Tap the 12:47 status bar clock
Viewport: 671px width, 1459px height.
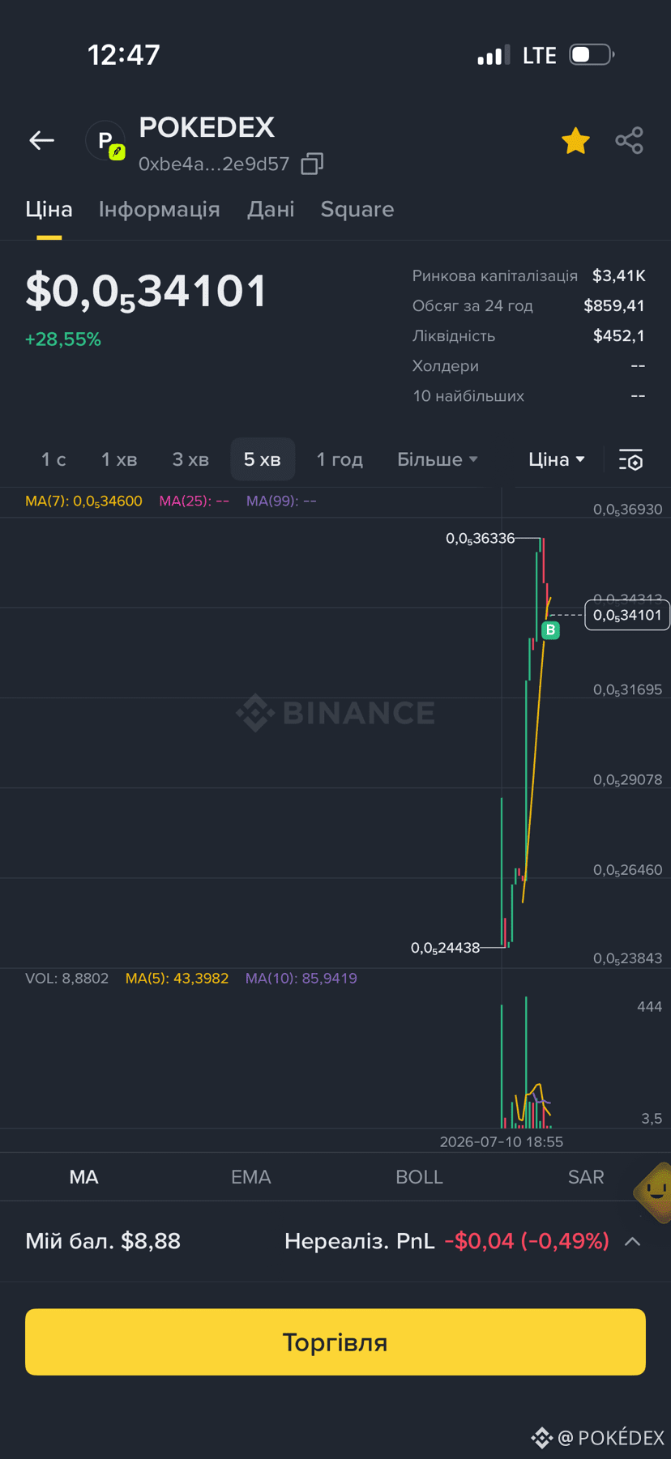click(x=124, y=55)
